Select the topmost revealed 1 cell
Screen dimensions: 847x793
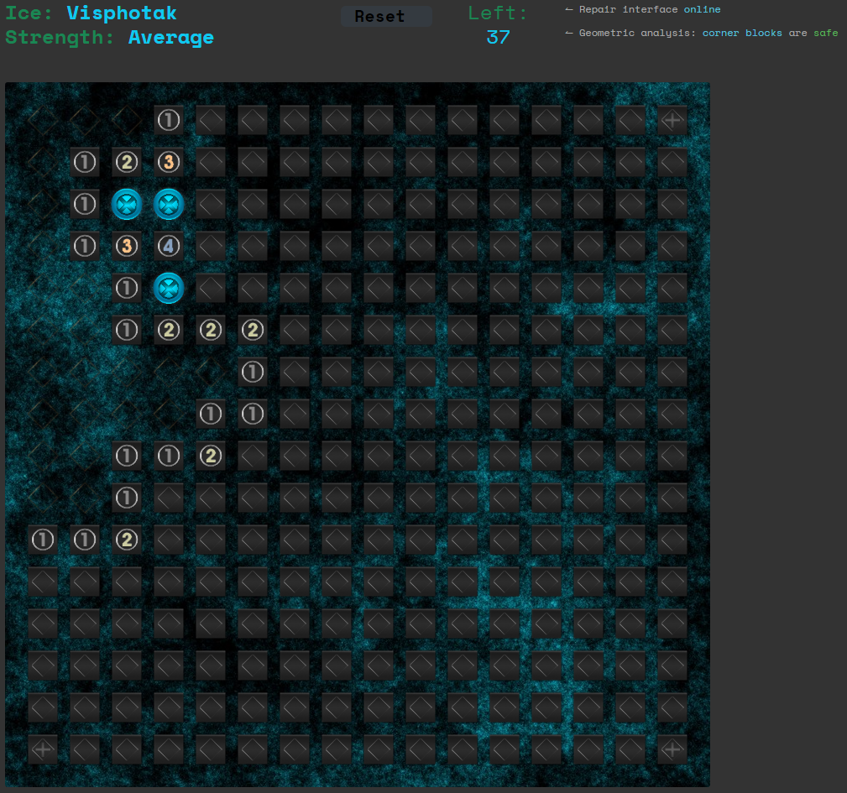[x=169, y=120]
